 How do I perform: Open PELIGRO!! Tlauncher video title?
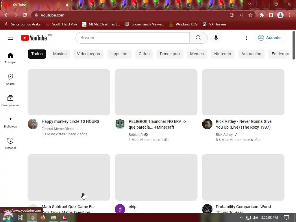(157, 124)
